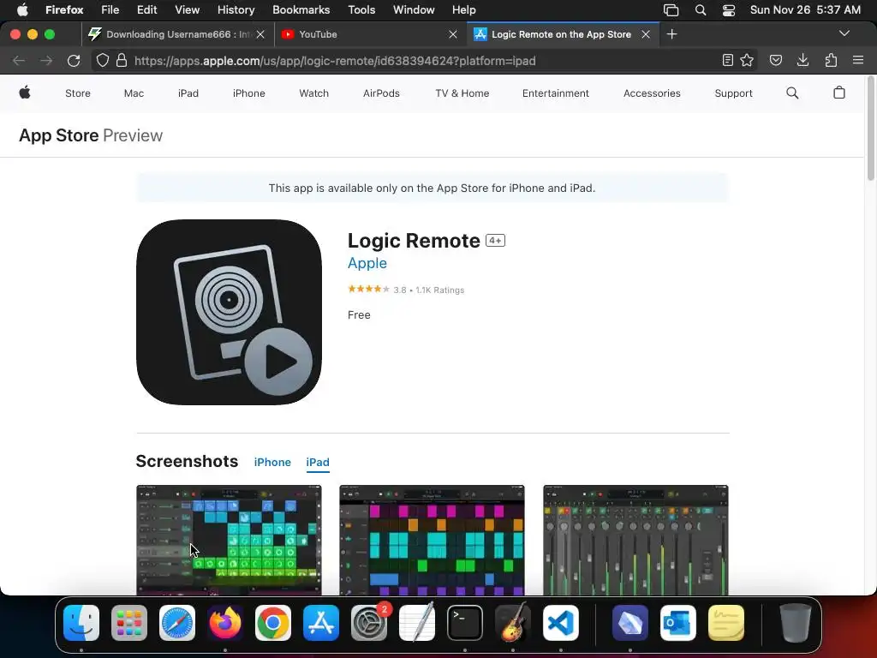Go to Store in Apple navigation
Viewport: 877px width, 658px height.
pos(78,93)
